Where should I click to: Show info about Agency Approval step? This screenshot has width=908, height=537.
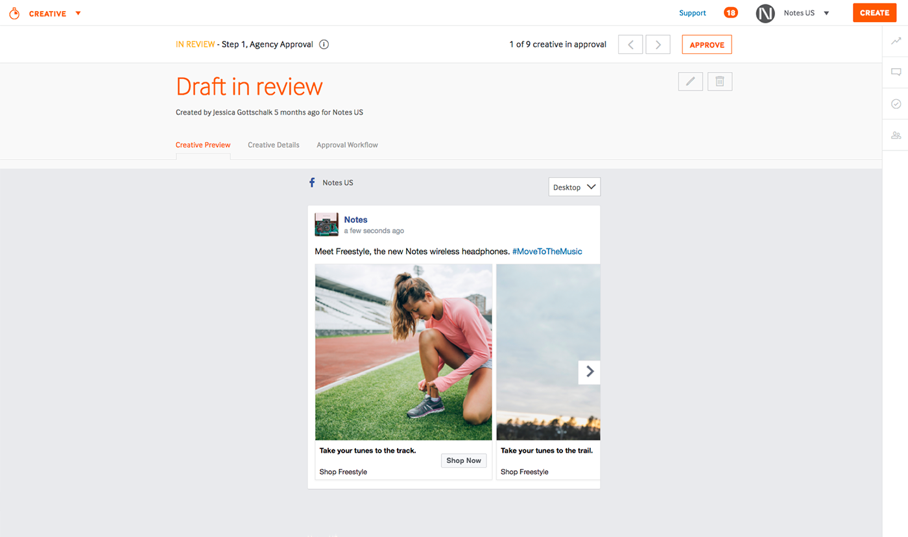tap(324, 45)
